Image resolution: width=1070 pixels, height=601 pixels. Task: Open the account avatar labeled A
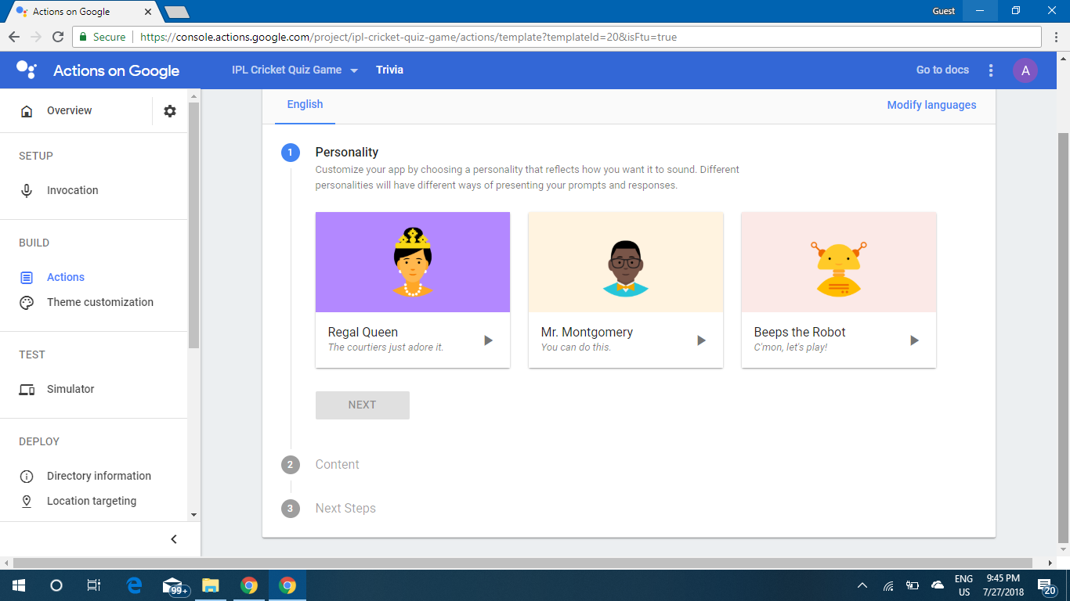1025,70
